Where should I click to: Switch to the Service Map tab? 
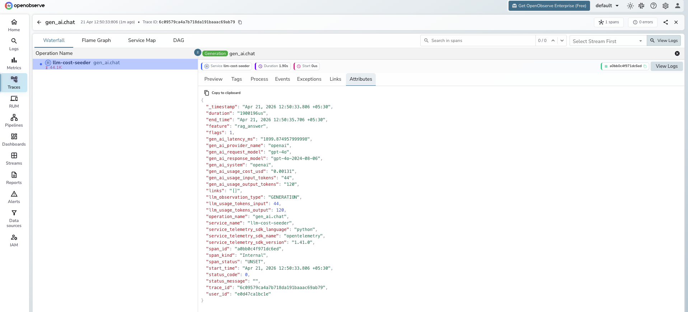[142, 41]
